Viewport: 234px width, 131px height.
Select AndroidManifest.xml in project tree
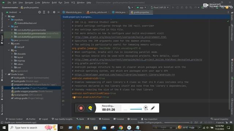(25, 23)
